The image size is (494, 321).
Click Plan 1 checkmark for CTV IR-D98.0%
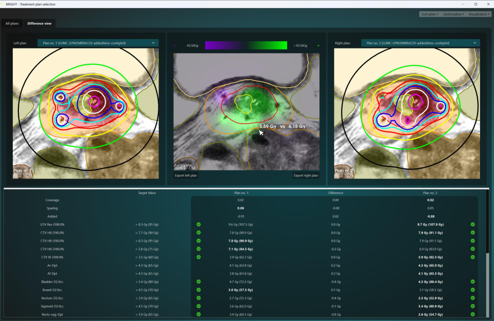click(x=198, y=257)
